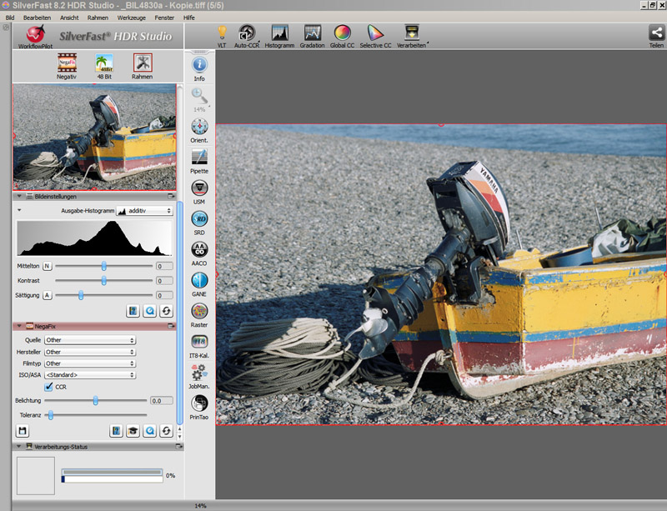The height and width of the screenshot is (511, 667).
Task: Open the WorkflowPilot icon
Action: [36, 35]
